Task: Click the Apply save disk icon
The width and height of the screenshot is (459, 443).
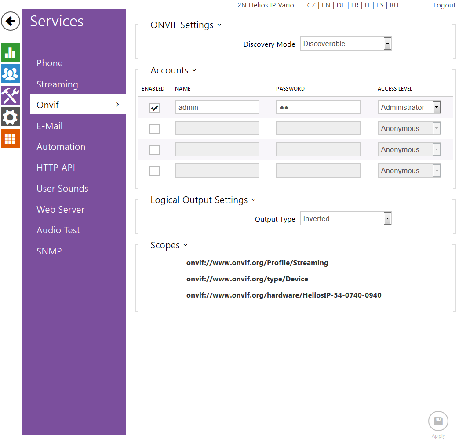Action: [438, 421]
